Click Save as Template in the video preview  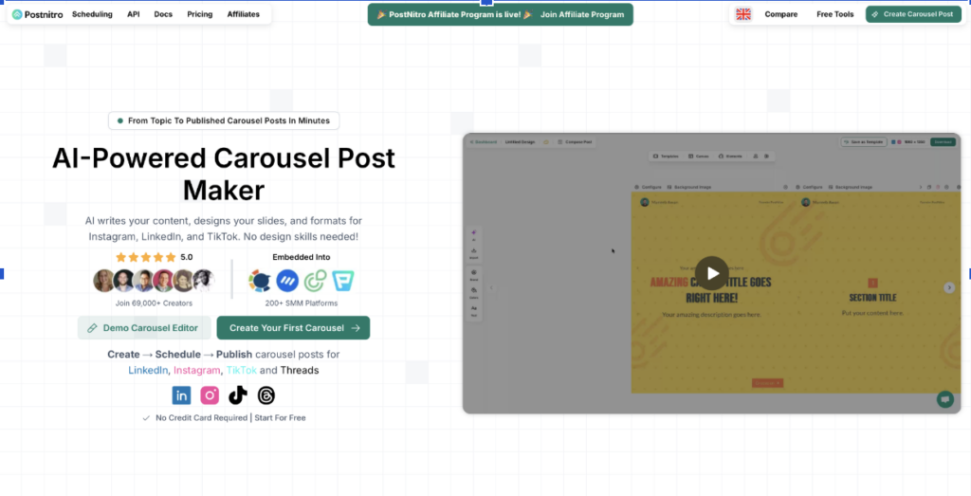pyautogui.click(x=864, y=142)
